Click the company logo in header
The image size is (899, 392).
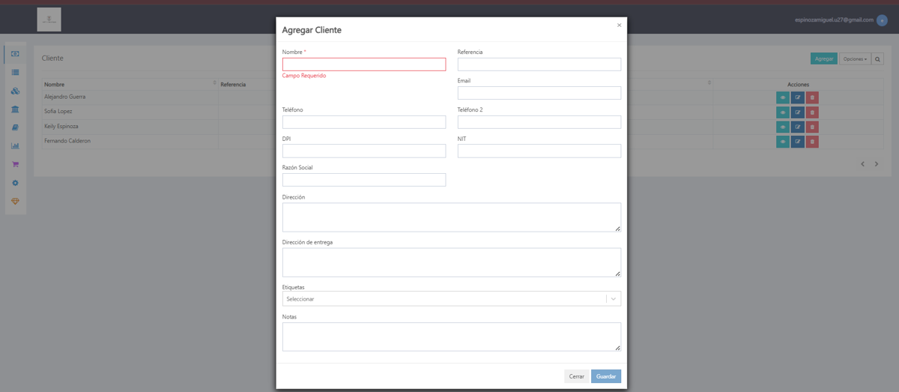tap(49, 19)
